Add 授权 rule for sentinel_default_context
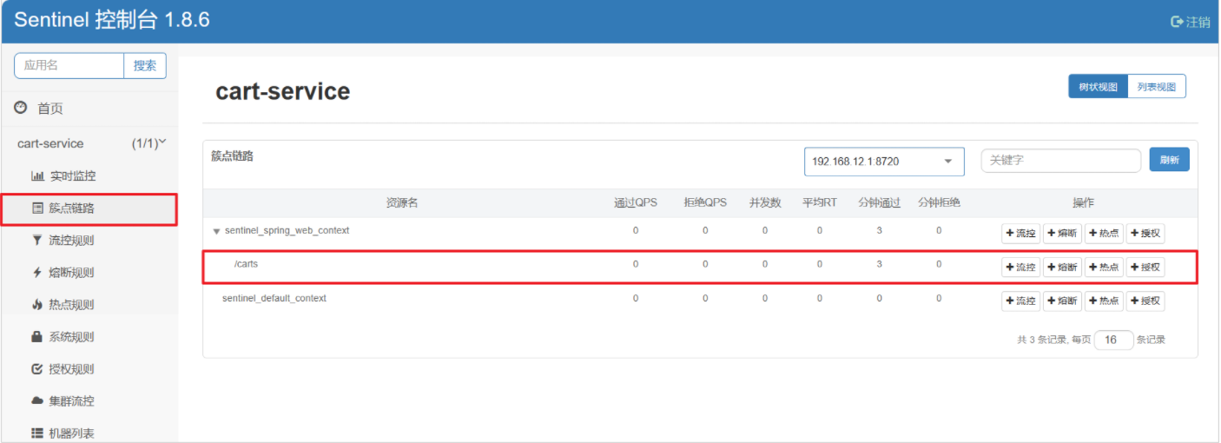The width and height of the screenshot is (1221, 443). tap(1145, 301)
